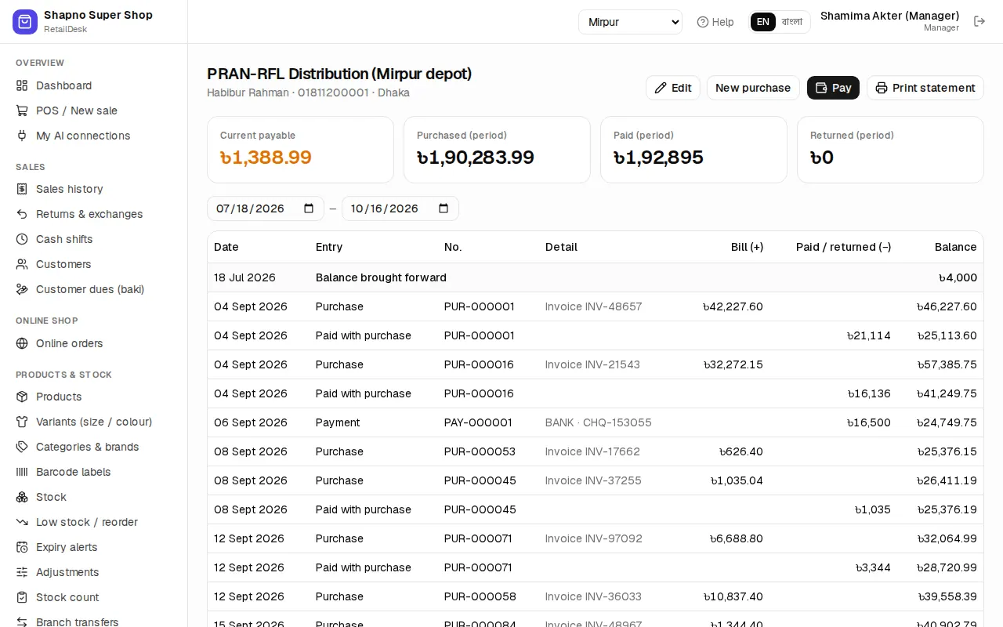Open the Help link with question icon
The width and height of the screenshot is (1003, 627).
pyautogui.click(x=715, y=22)
